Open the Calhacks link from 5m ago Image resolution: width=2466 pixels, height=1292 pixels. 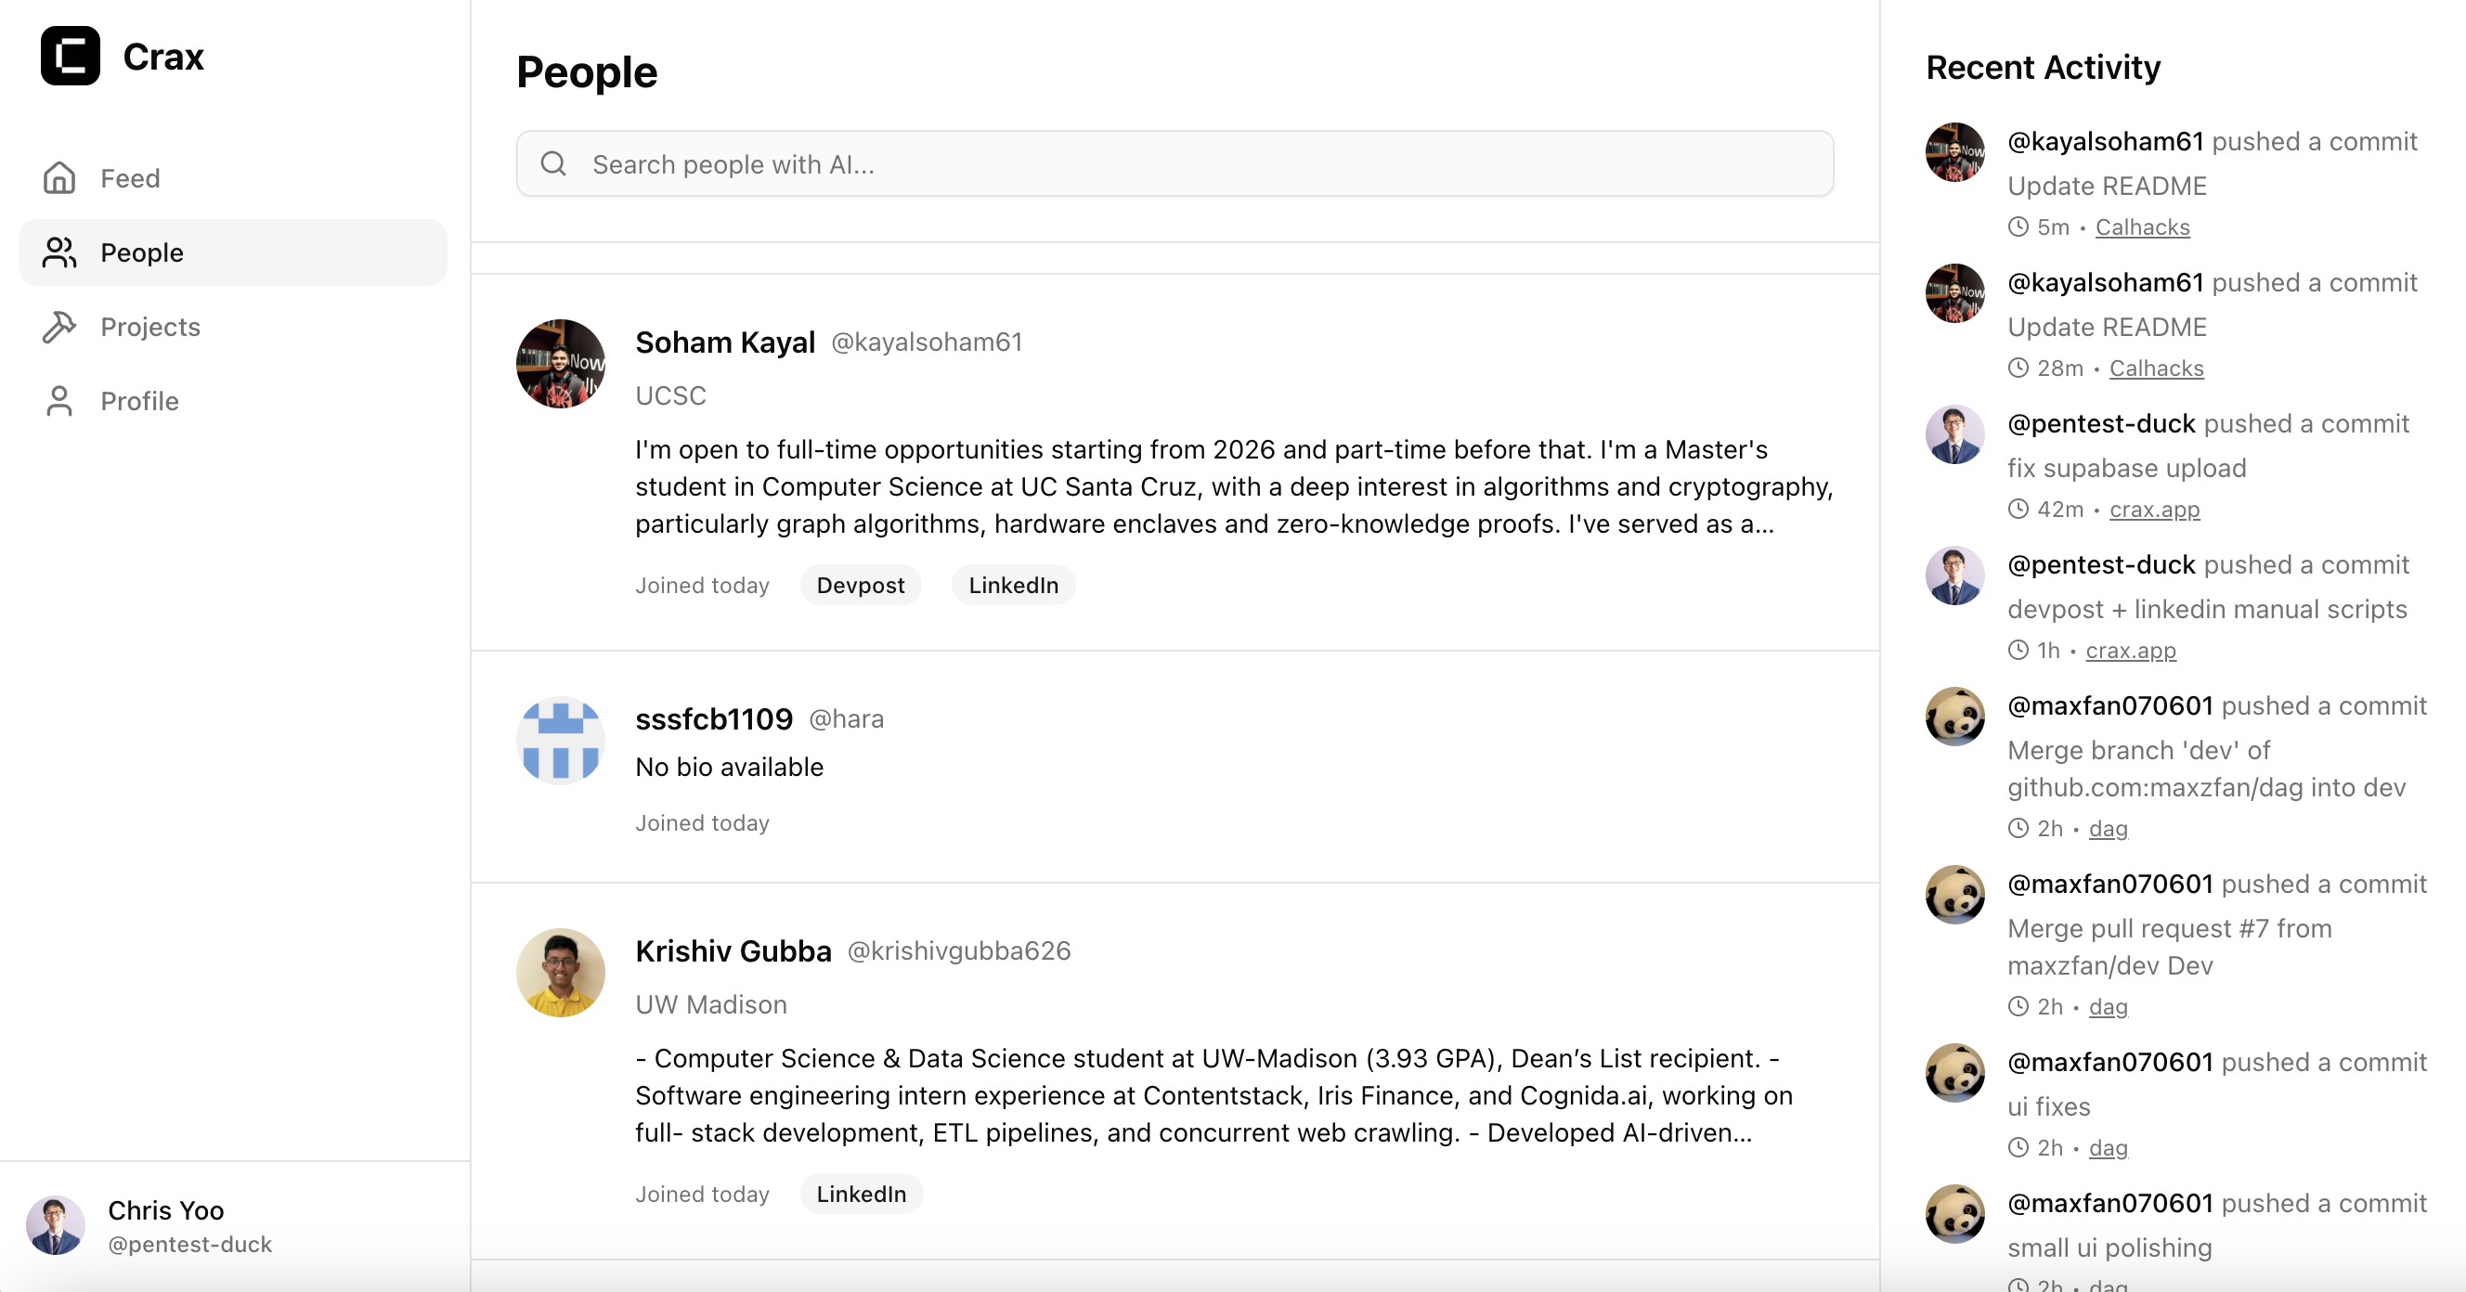click(x=2143, y=226)
